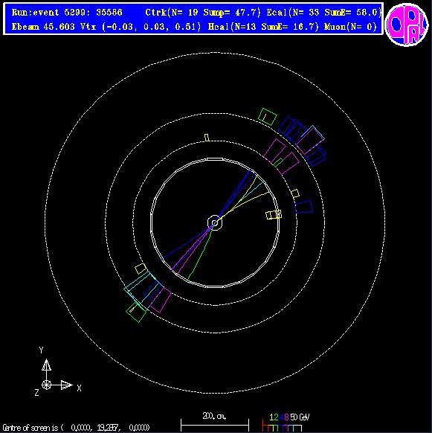Click the Muon(N= 0) header readout
Viewport: 432px width, 433px height.
[x=350, y=27]
